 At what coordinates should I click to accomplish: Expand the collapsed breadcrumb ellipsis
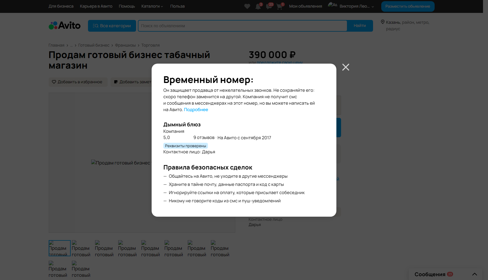71,45
